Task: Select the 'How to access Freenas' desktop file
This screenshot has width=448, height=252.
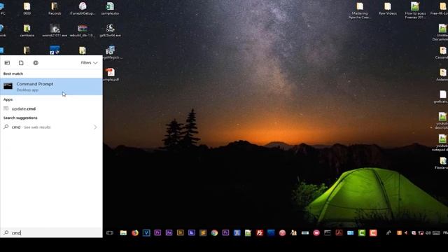Action: 415,10
